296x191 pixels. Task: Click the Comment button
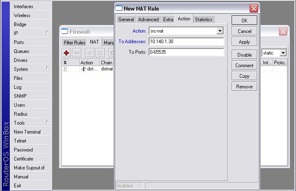[244, 65]
